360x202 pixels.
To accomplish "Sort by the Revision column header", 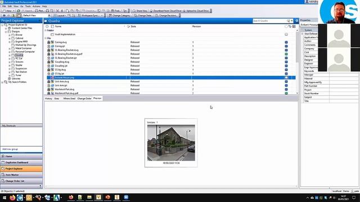I will (196, 26).
